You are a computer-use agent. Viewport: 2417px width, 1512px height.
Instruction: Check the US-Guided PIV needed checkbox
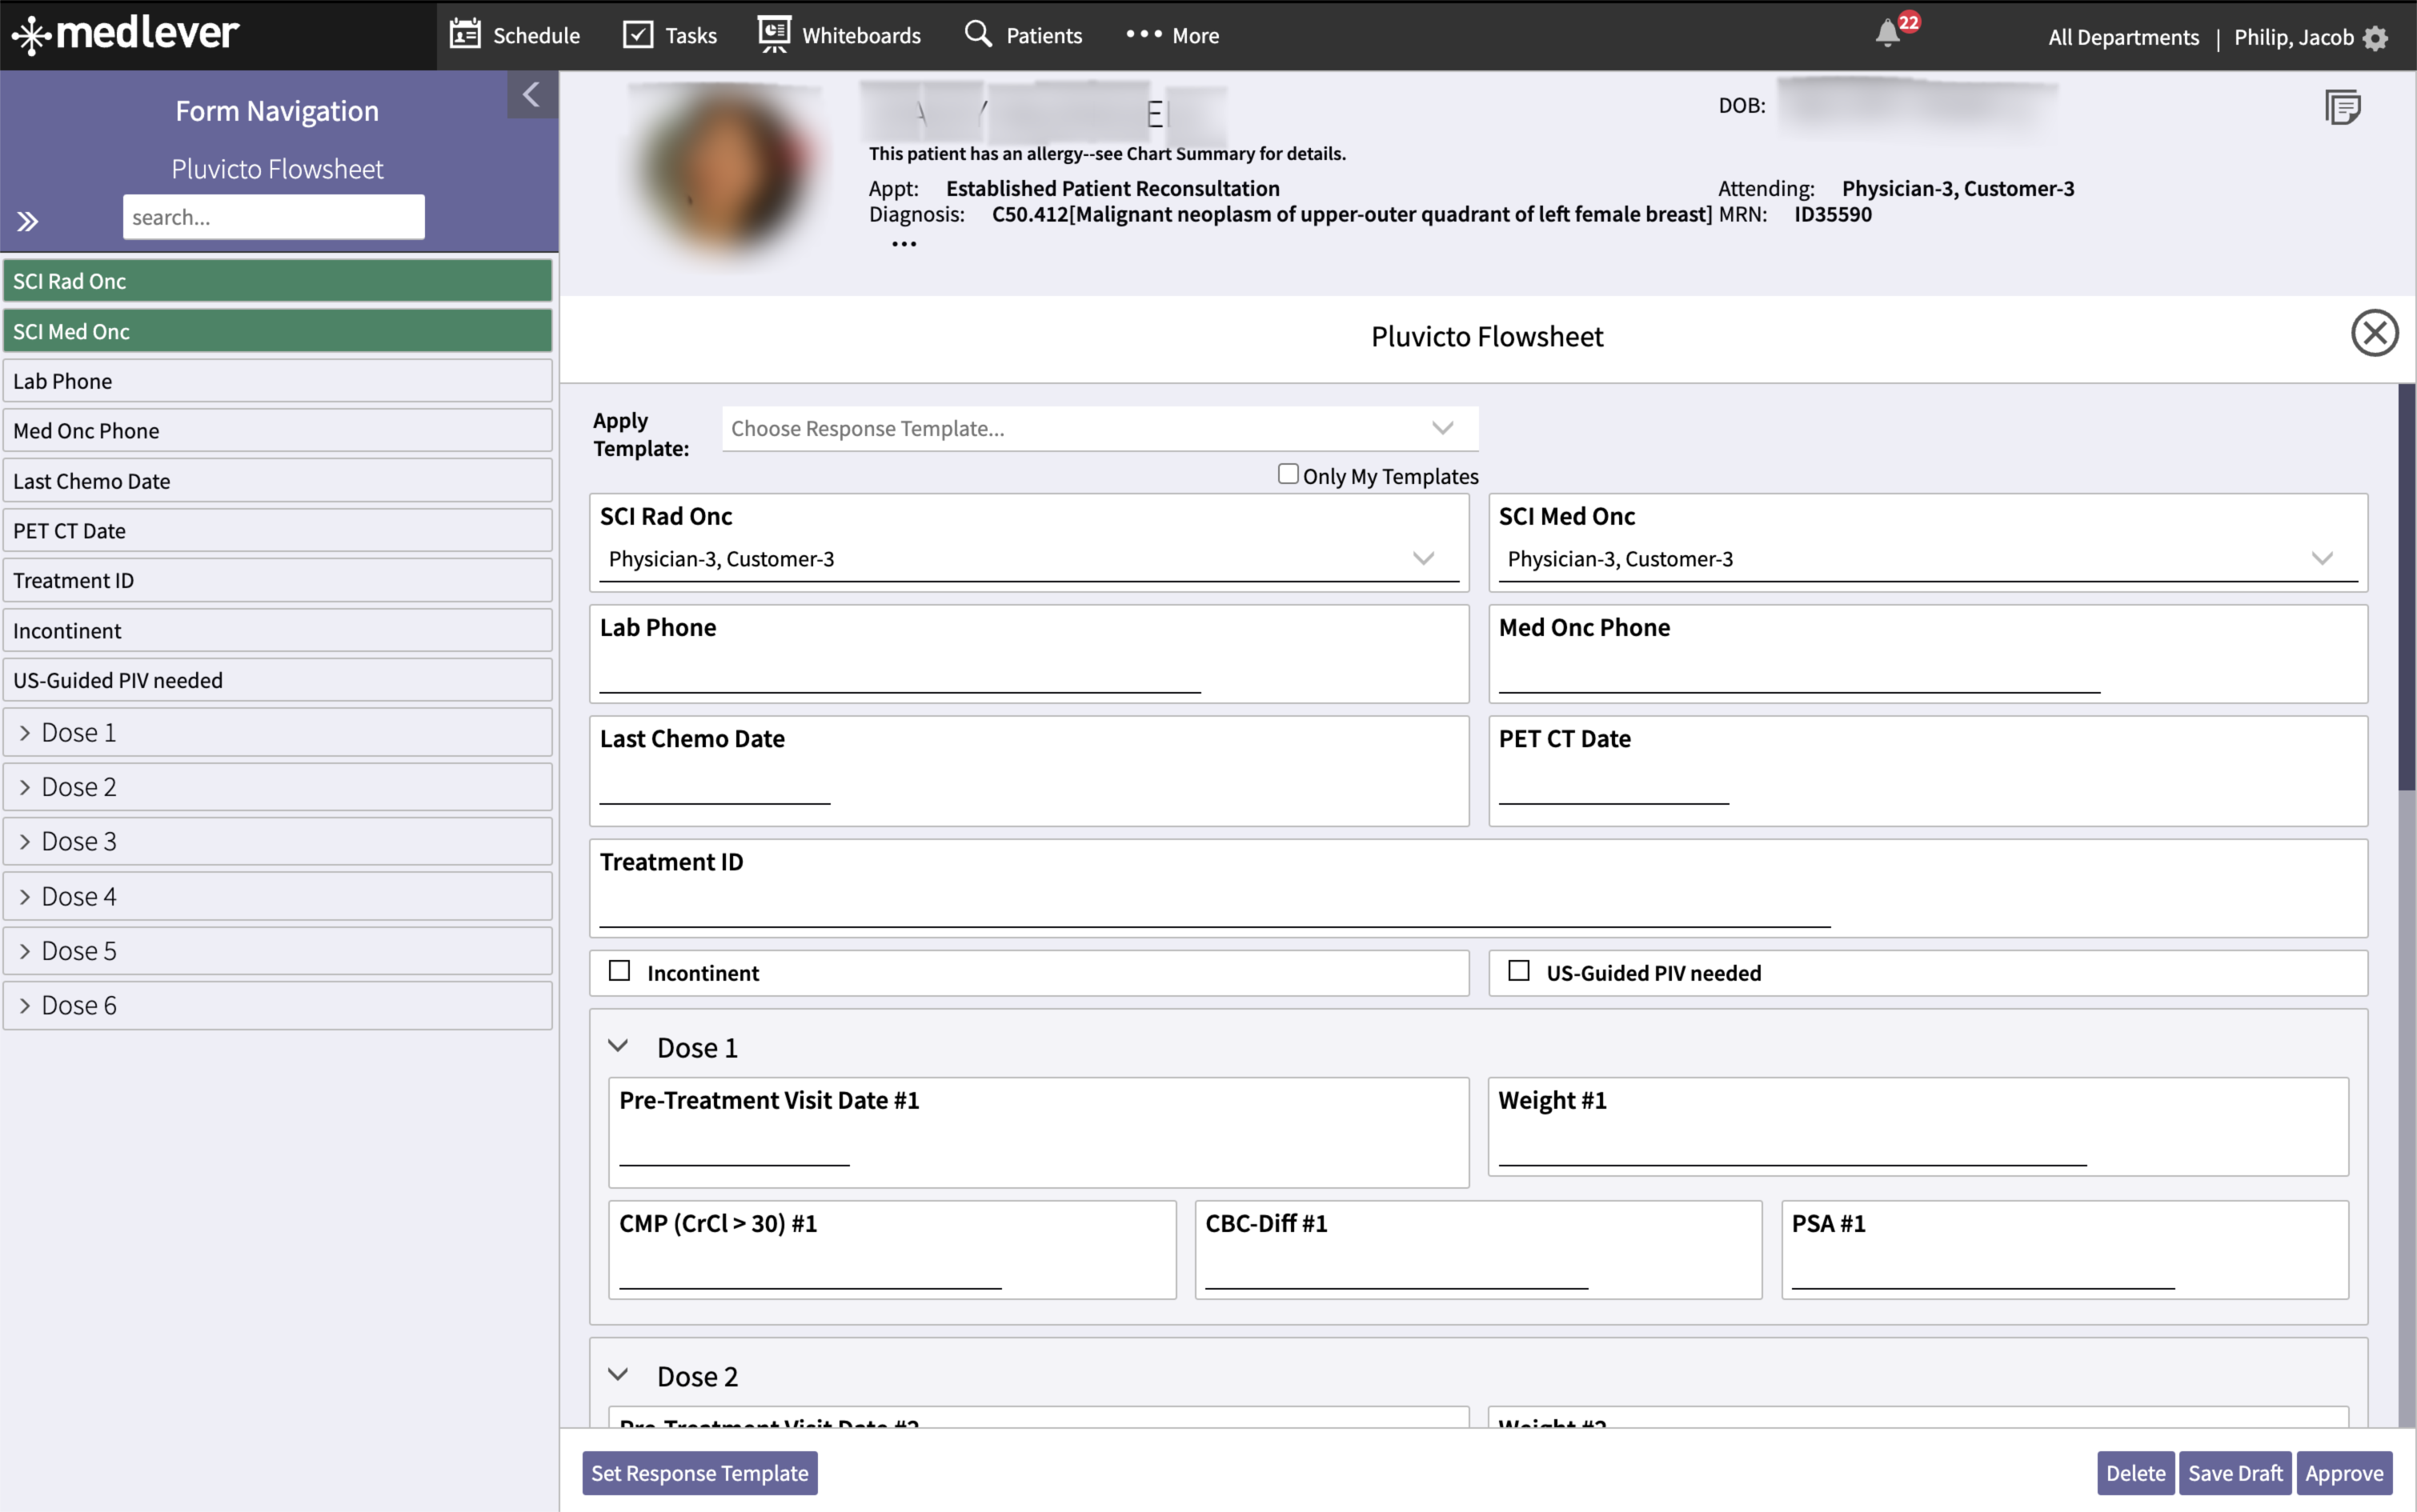point(1519,971)
